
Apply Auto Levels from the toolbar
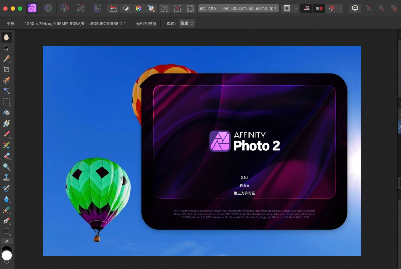113,8
